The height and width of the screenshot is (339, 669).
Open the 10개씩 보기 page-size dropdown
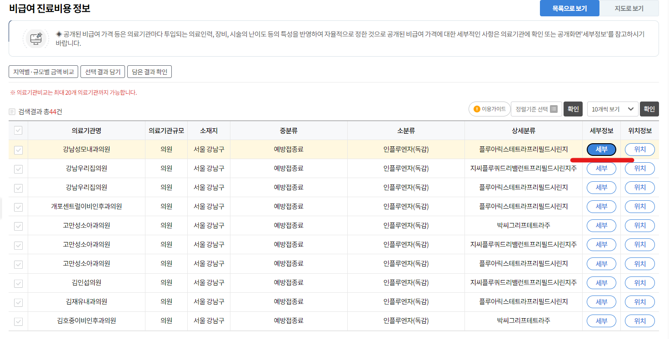pos(612,109)
